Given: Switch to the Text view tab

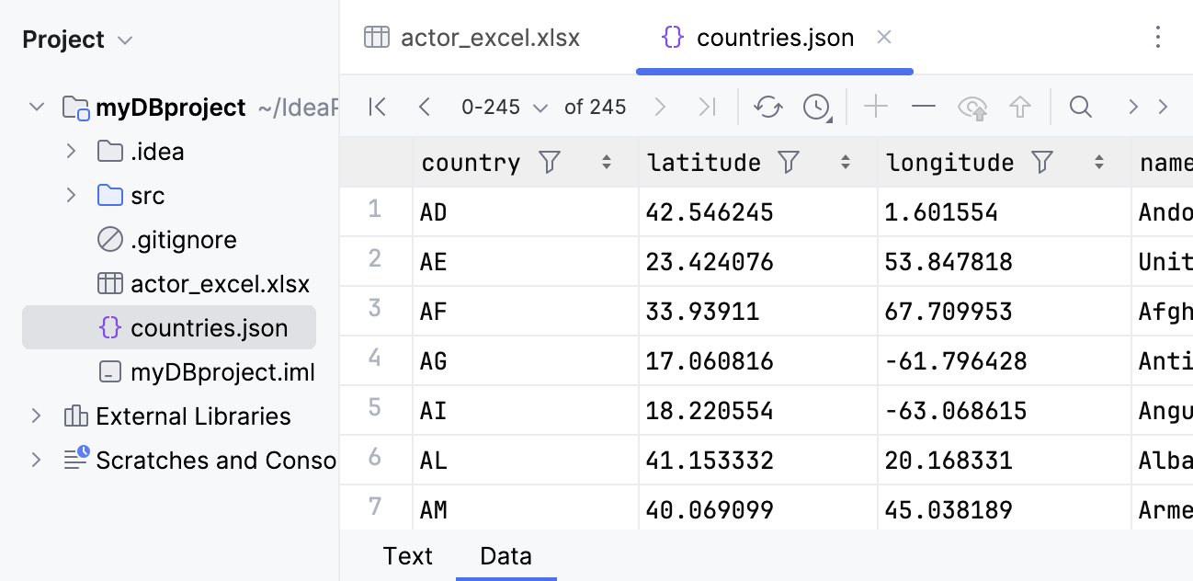Looking at the screenshot, I should (407, 555).
